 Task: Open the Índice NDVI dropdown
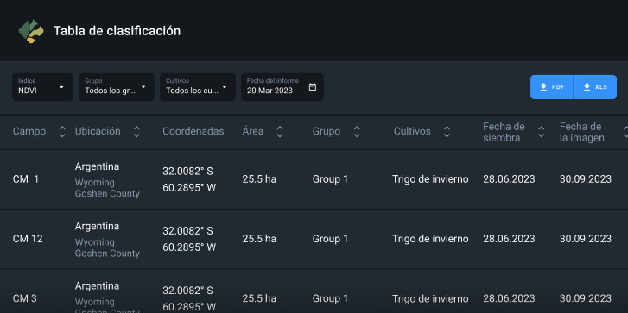point(42,87)
